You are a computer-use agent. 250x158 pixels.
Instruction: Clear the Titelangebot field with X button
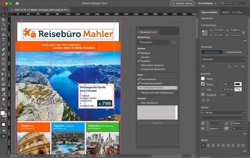pos(174,42)
